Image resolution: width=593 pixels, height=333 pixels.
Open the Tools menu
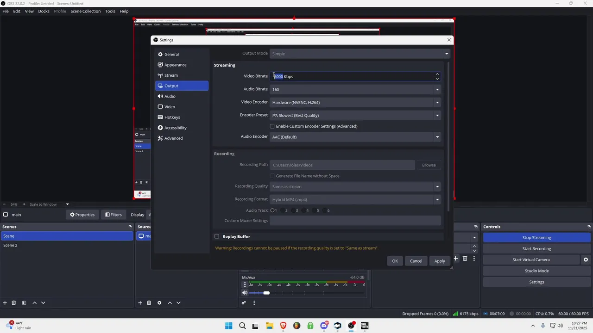click(x=110, y=11)
